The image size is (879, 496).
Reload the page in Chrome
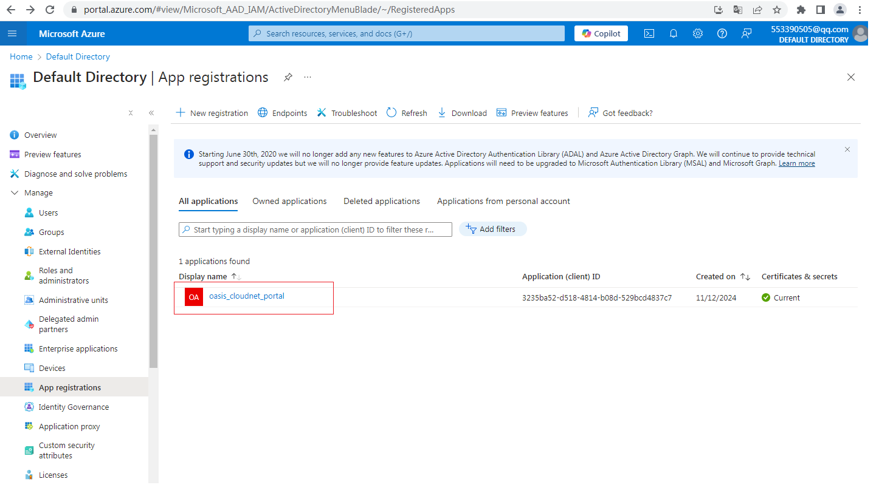pyautogui.click(x=50, y=10)
